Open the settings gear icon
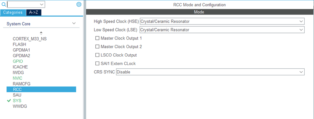The height and width of the screenshot is (119, 314). click(x=79, y=4)
